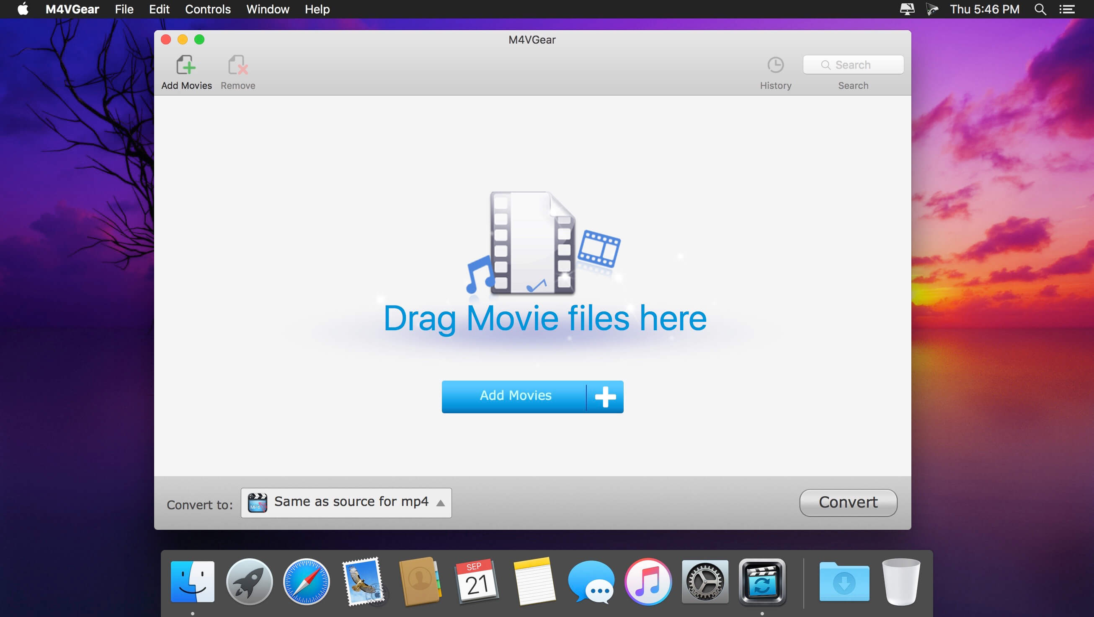1094x617 pixels.
Task: Open the Downloads folder in the Dock
Action: point(844,581)
